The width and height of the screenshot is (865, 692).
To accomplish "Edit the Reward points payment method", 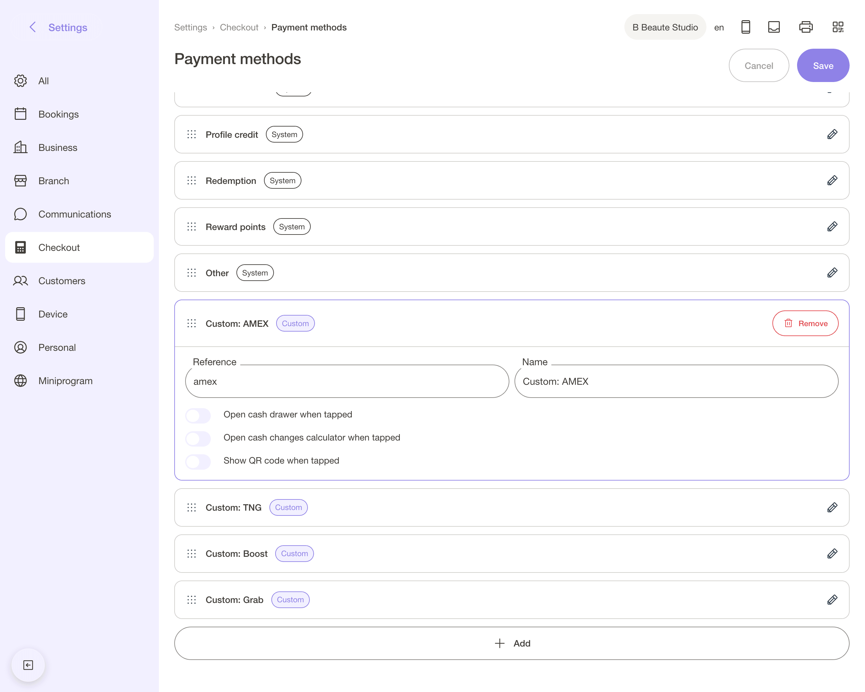I will click(x=832, y=227).
